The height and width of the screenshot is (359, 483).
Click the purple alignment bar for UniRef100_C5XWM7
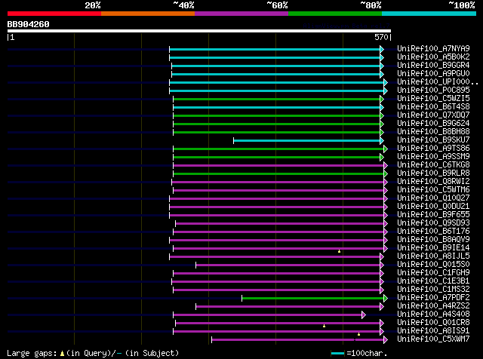[298, 340]
